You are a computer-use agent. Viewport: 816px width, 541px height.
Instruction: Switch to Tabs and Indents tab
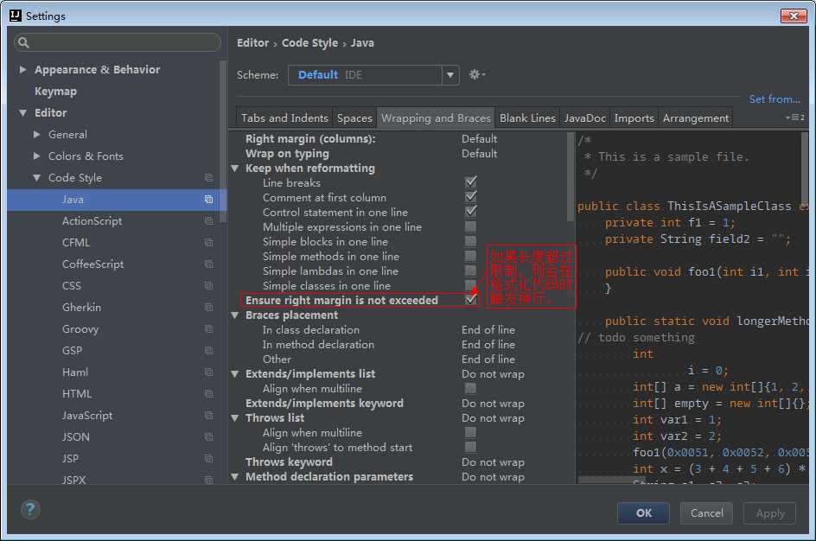[x=284, y=118]
